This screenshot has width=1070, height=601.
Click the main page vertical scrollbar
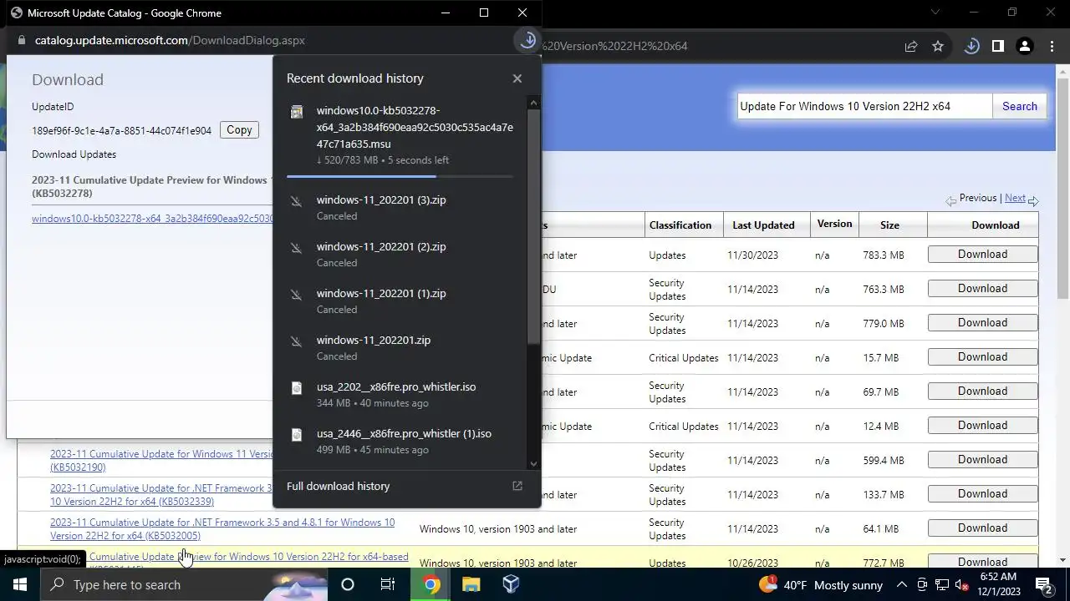pos(1062,188)
